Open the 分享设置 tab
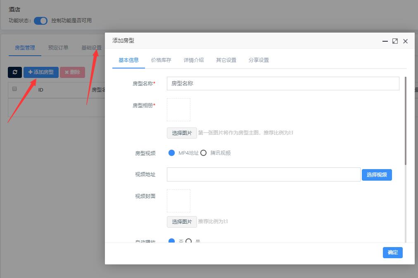 coord(259,60)
